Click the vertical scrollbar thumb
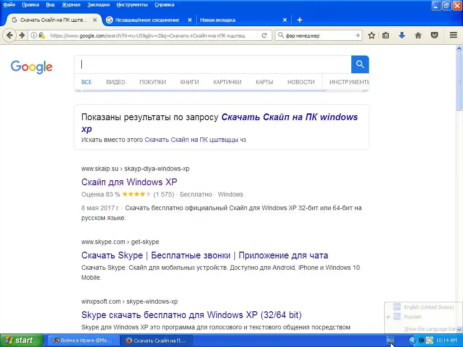The height and width of the screenshot is (347, 463). click(x=459, y=81)
